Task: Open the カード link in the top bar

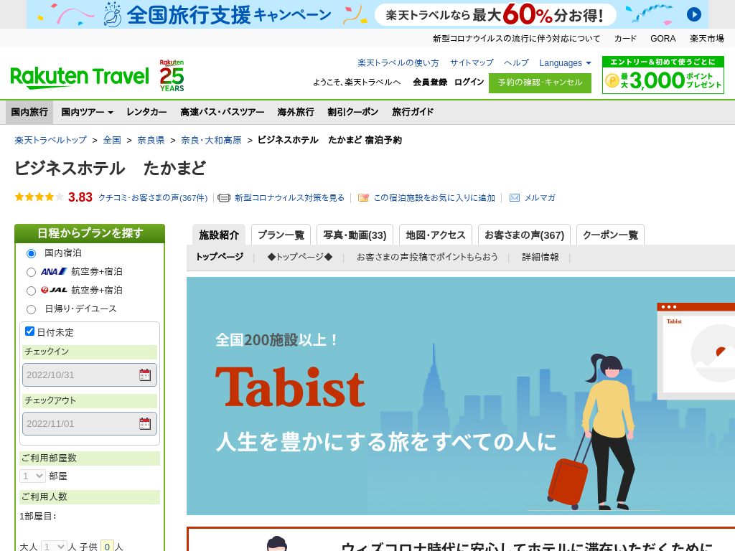Action: pyautogui.click(x=625, y=39)
